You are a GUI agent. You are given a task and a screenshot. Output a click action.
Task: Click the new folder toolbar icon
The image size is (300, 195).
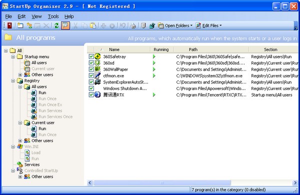(20, 25)
